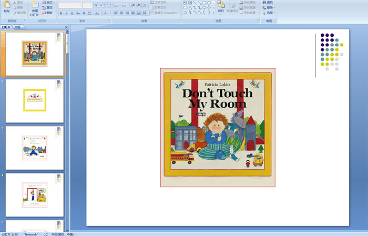This screenshot has height=236, width=368.
Task: Switch to the Slides (幻灯片) pane tab
Action: [6, 27]
